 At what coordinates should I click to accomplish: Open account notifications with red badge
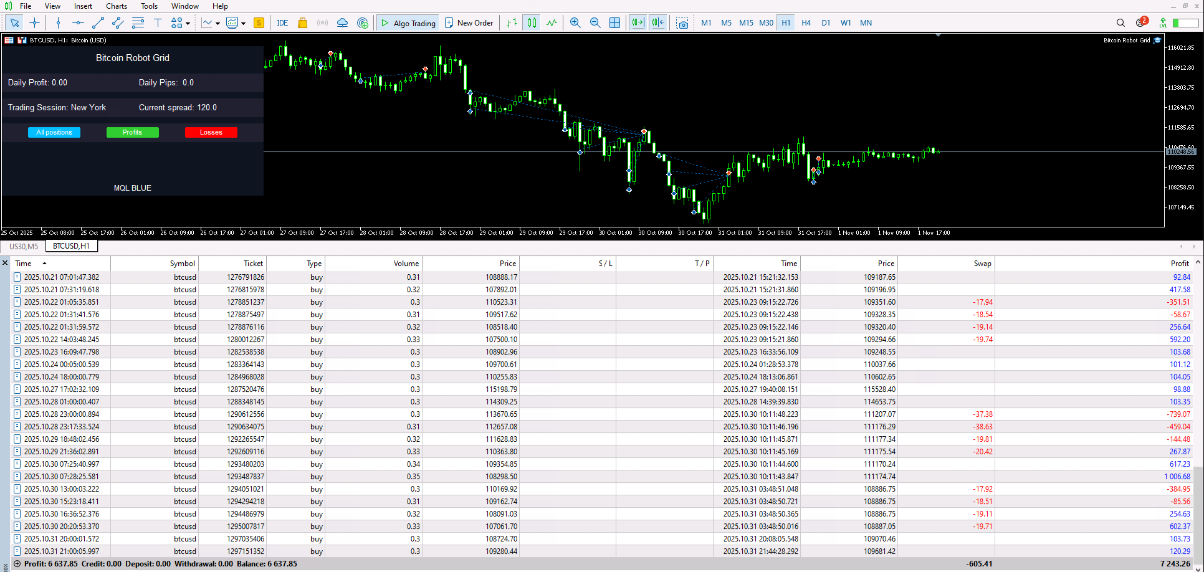[x=1141, y=22]
